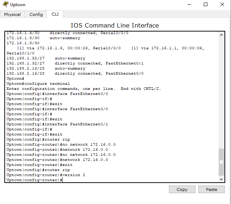This screenshot has width=231, height=204.
Task: Click the IOS Command Line Interface heading
Action: point(115,25)
